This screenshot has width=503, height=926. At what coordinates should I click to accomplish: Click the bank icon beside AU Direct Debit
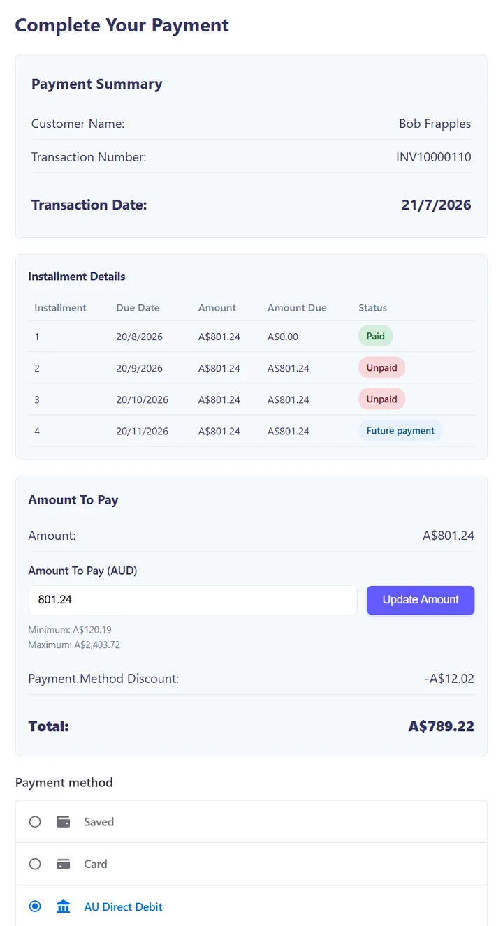(64, 906)
